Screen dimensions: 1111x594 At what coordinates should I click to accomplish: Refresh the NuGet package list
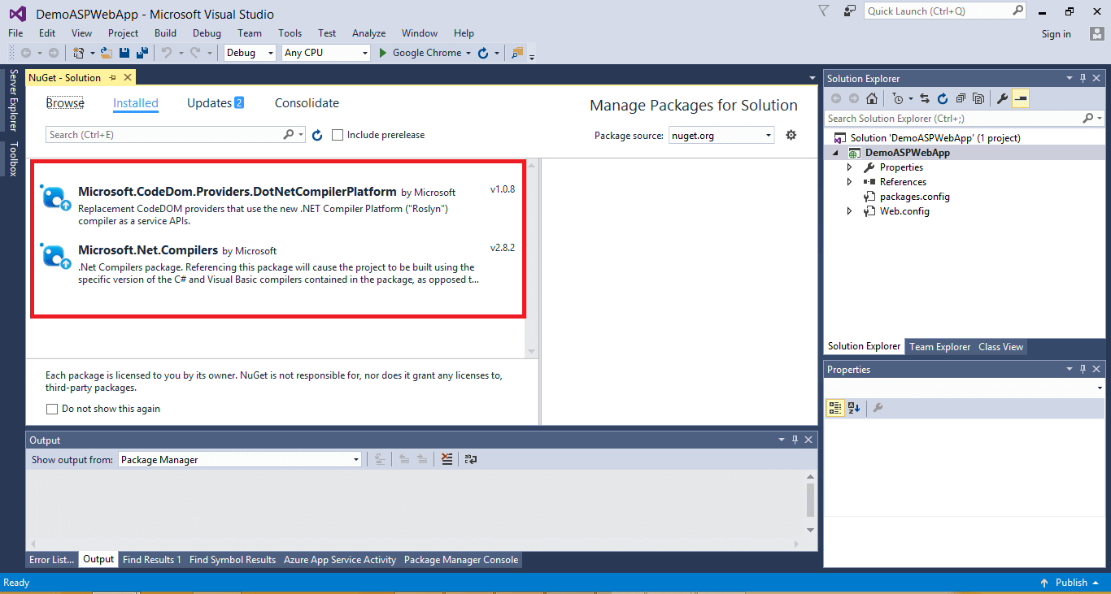coord(317,135)
